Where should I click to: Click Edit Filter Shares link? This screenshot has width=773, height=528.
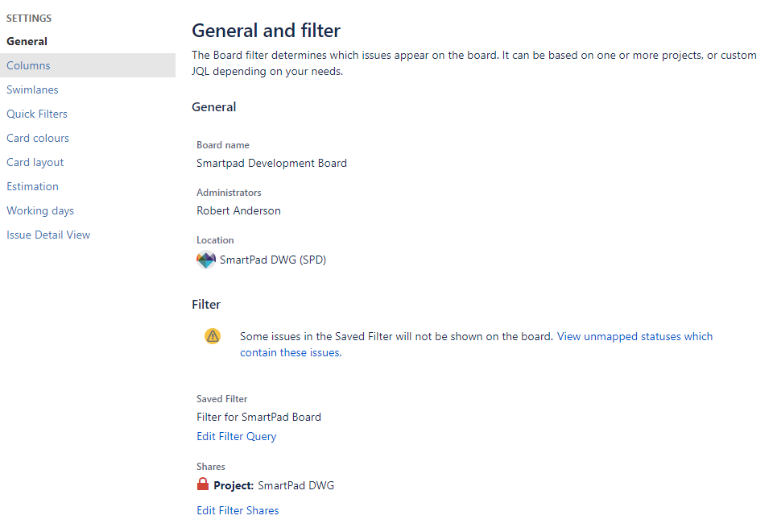(x=238, y=510)
